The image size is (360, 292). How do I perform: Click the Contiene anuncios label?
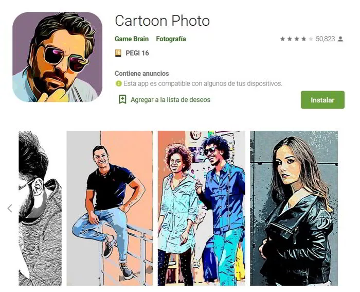(x=141, y=74)
